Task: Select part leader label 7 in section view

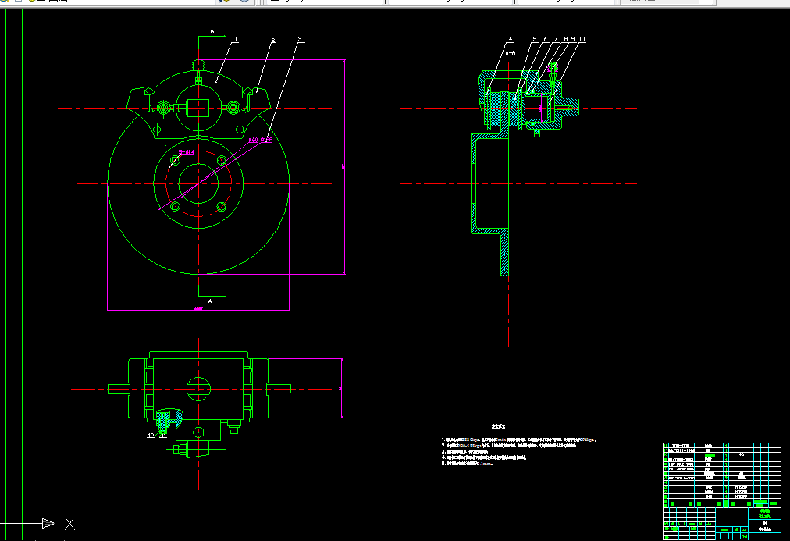Action: coord(557,39)
